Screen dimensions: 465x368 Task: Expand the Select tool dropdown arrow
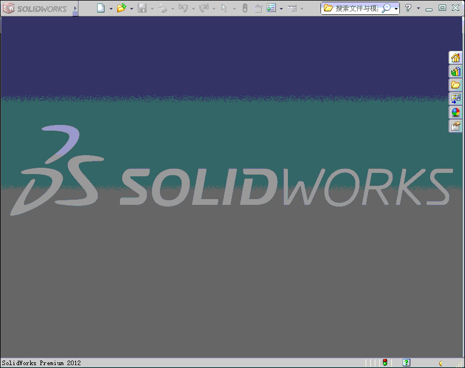pos(234,9)
